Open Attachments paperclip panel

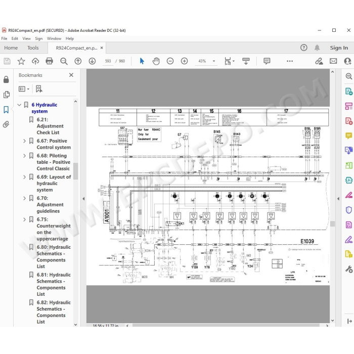click(x=6, y=124)
